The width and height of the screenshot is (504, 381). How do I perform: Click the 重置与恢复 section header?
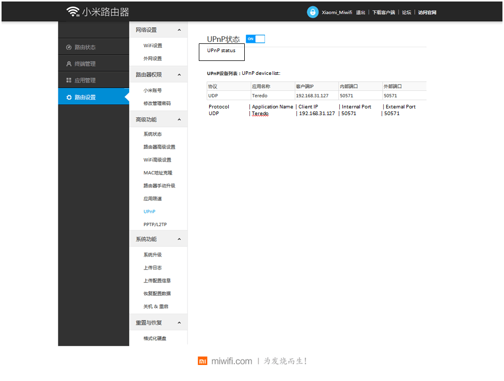(x=158, y=323)
